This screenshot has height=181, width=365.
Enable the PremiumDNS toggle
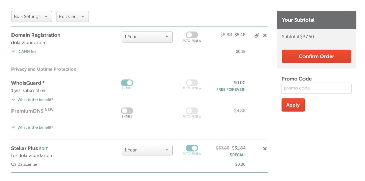[127, 111]
